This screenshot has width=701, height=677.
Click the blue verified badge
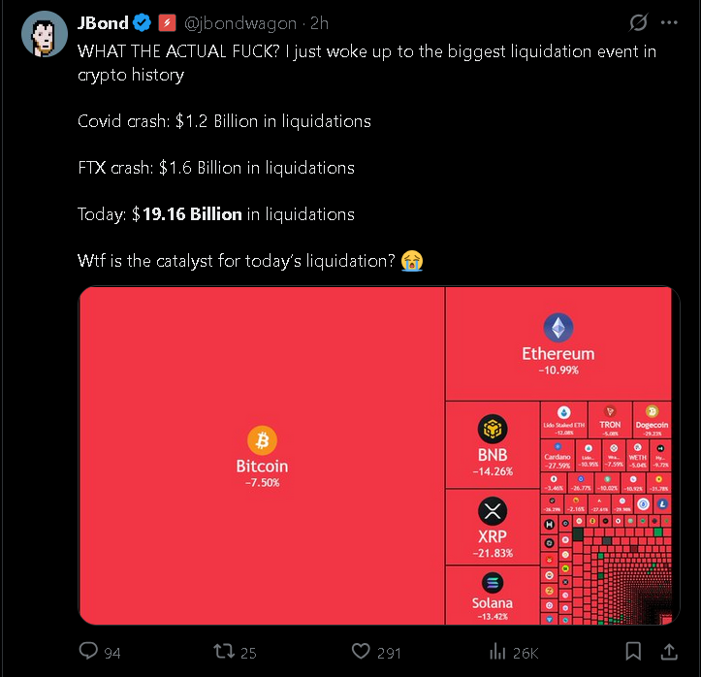tap(142, 23)
